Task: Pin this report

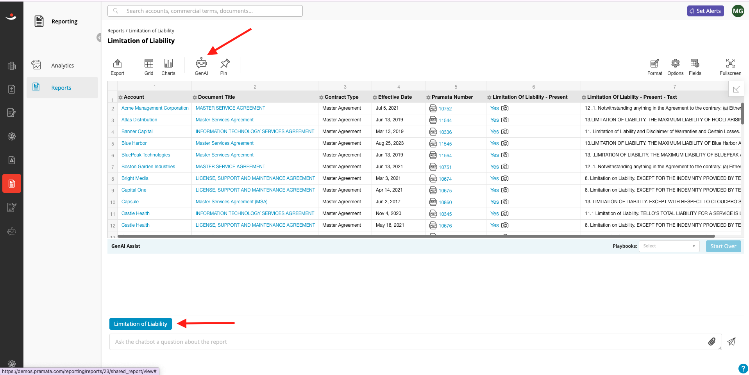Action: coord(224,66)
